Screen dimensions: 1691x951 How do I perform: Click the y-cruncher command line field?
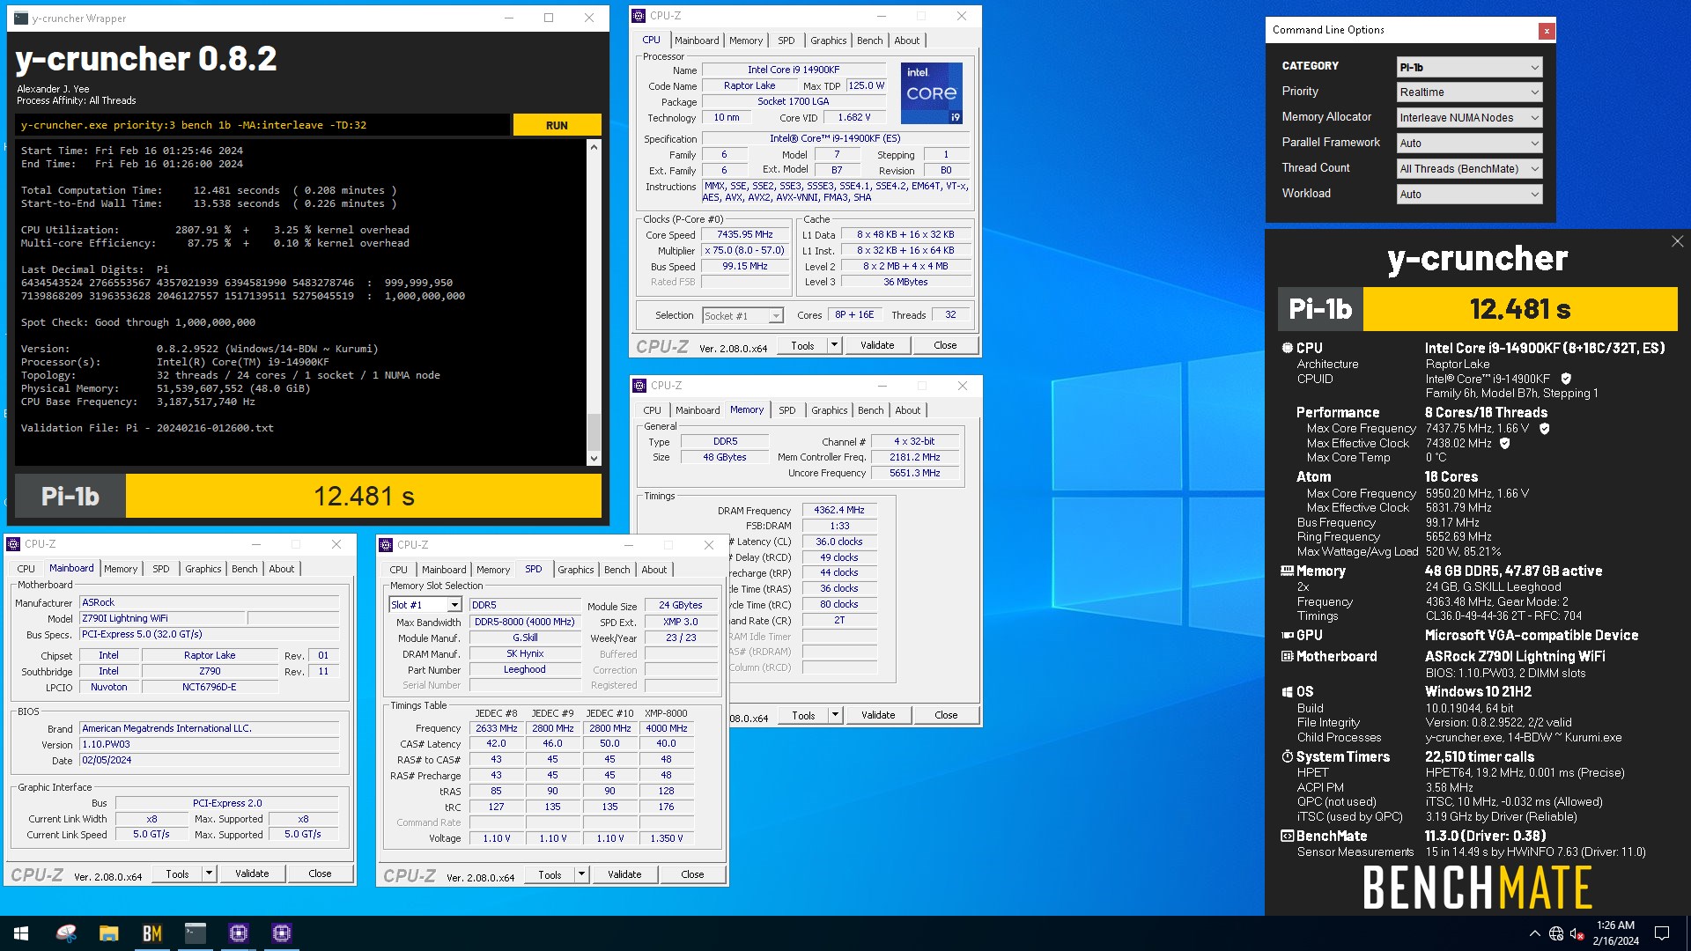(x=262, y=125)
